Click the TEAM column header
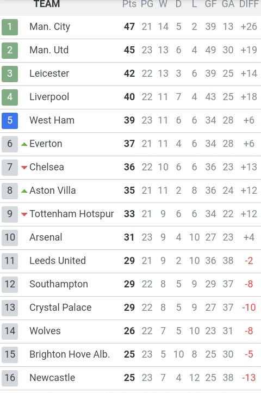This screenshot has width=261, height=393. coord(47,4)
